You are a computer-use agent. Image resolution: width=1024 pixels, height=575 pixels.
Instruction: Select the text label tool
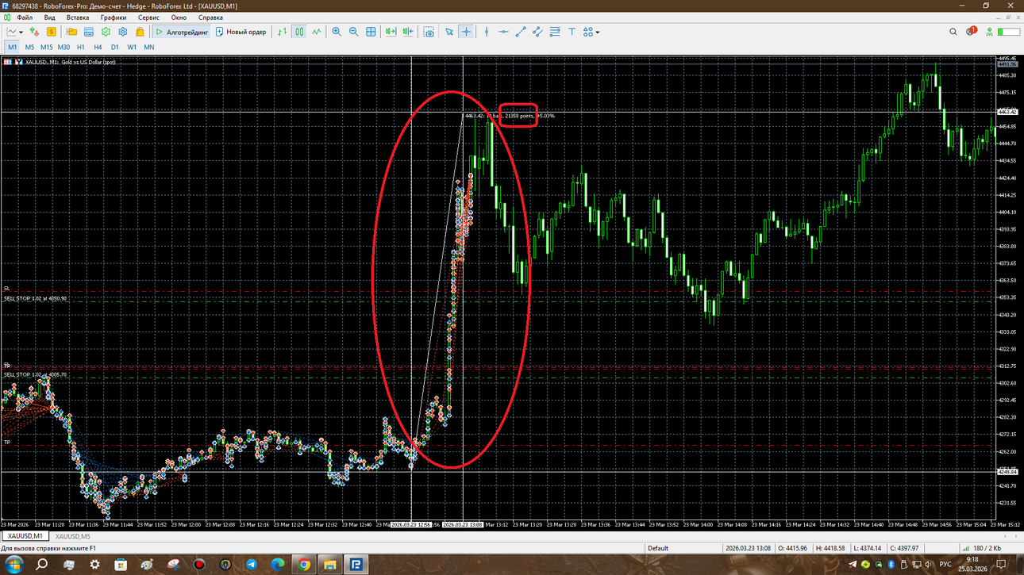click(572, 32)
